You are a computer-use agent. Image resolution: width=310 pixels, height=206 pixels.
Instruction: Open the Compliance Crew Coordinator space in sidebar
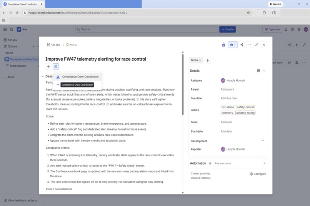(22, 59)
